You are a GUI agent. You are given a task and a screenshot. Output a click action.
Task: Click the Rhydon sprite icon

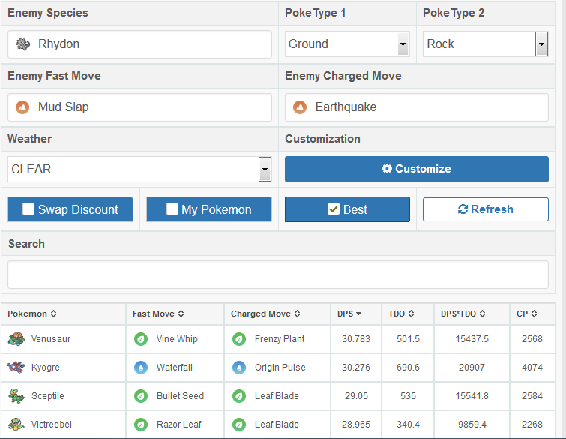click(x=22, y=44)
